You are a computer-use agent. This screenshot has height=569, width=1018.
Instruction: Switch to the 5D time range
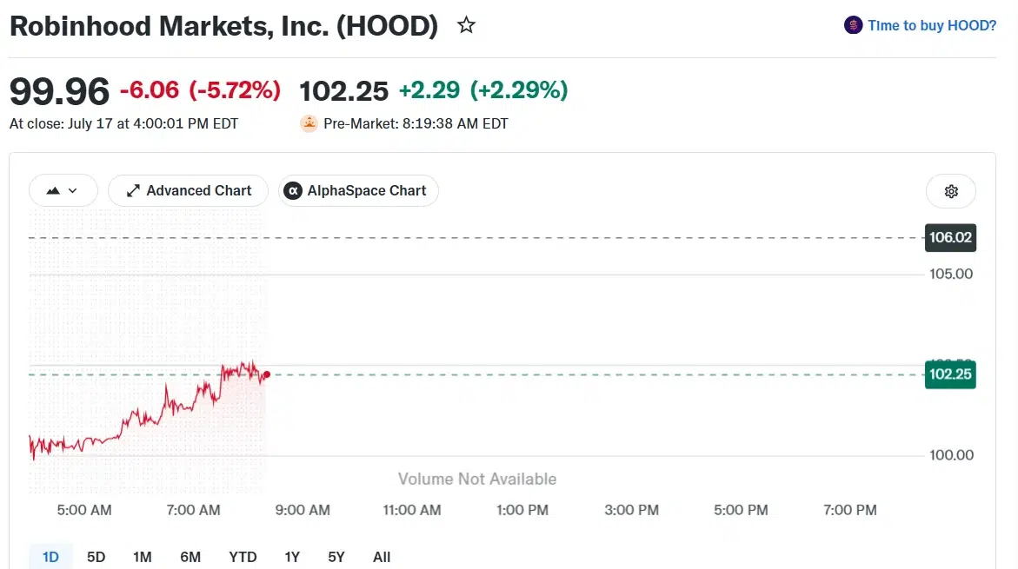(x=96, y=557)
